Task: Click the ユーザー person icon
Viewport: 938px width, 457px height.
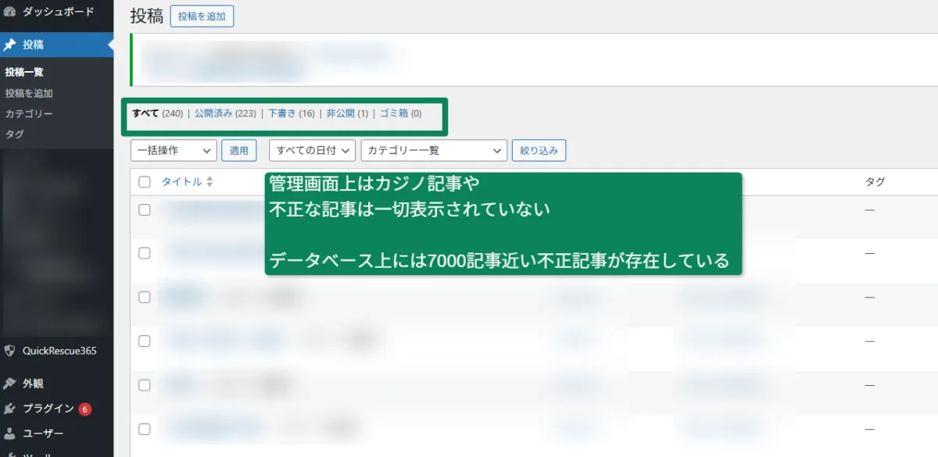Action: (9, 433)
